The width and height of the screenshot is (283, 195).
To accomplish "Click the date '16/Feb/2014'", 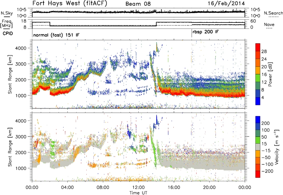I will [x=226, y=4].
